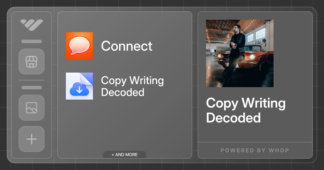Select the image gallery icon in sidebar
This screenshot has width=324, height=170.
[32, 108]
